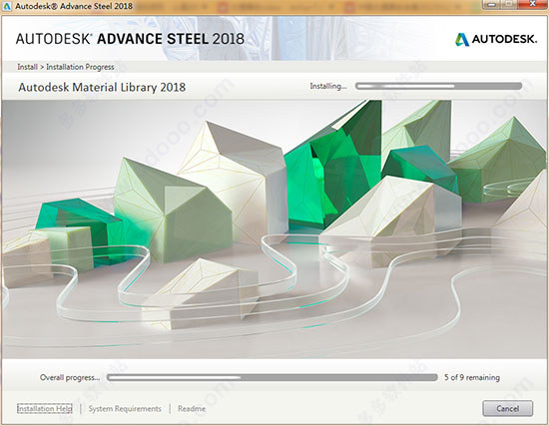Open the Readme link
This screenshot has width=549, height=426.
192,408
